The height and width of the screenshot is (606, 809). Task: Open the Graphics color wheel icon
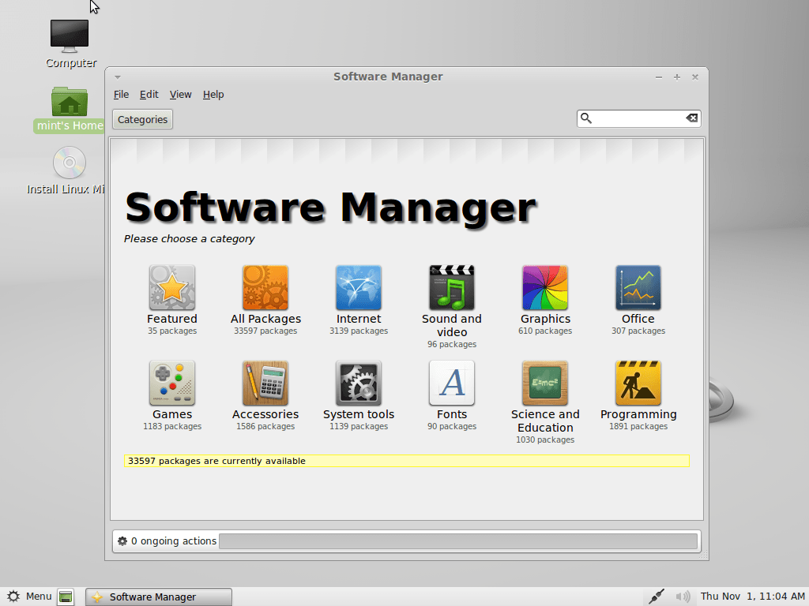coord(545,287)
